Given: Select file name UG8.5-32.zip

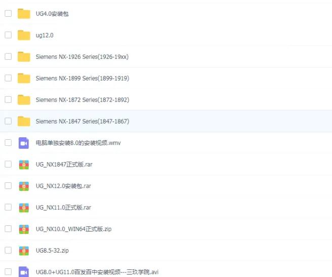Looking at the screenshot, I should pos(52,251).
